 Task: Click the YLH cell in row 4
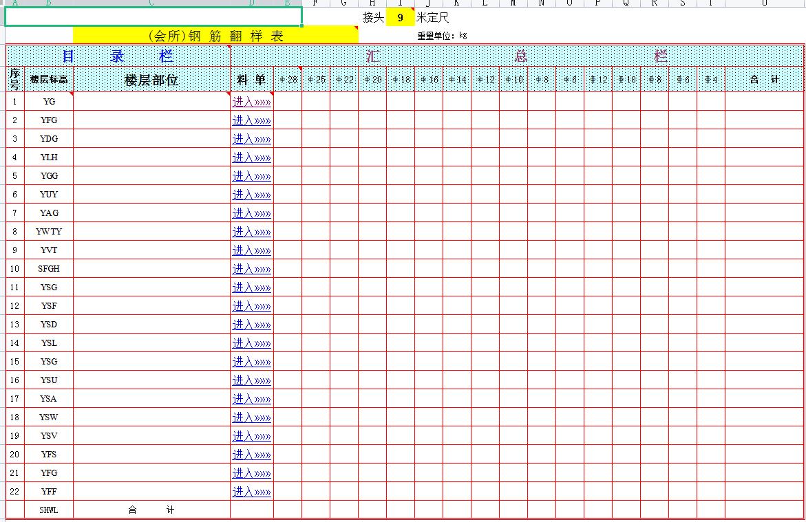tap(49, 157)
